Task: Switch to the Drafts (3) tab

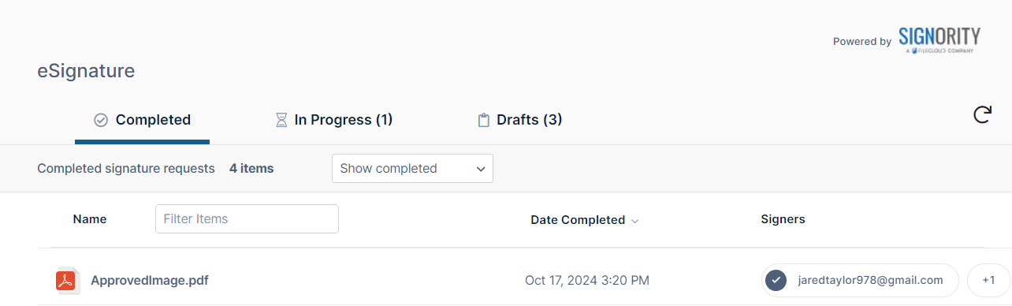Action: (x=520, y=121)
